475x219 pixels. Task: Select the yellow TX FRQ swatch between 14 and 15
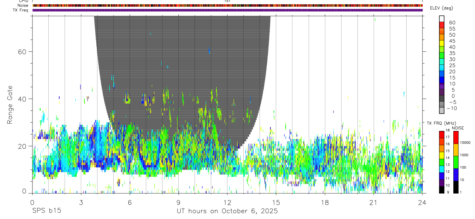pyautogui.click(x=442, y=155)
